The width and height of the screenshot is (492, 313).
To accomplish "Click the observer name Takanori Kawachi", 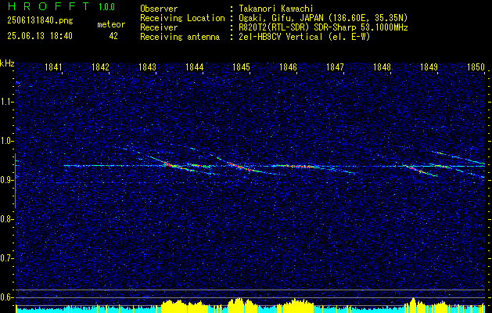I will pos(276,9).
